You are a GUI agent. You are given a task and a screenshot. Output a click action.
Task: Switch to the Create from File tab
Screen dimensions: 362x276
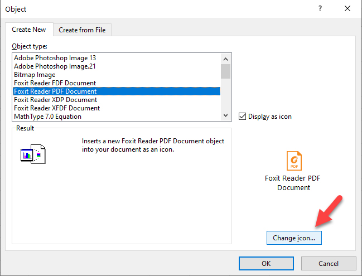[x=82, y=30]
